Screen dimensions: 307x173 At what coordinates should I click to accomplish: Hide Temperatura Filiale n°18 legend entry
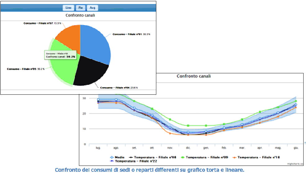tap(257, 157)
